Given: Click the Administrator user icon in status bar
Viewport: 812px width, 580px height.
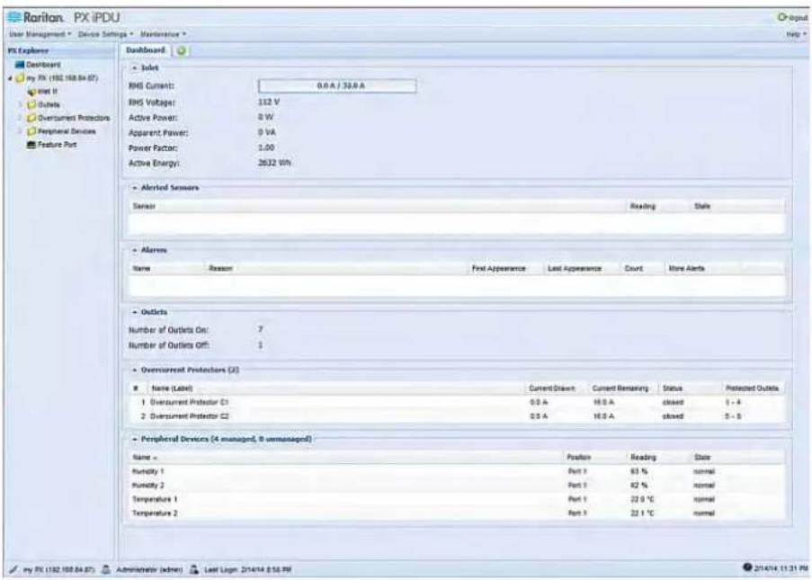Looking at the screenshot, I should pos(105,569).
